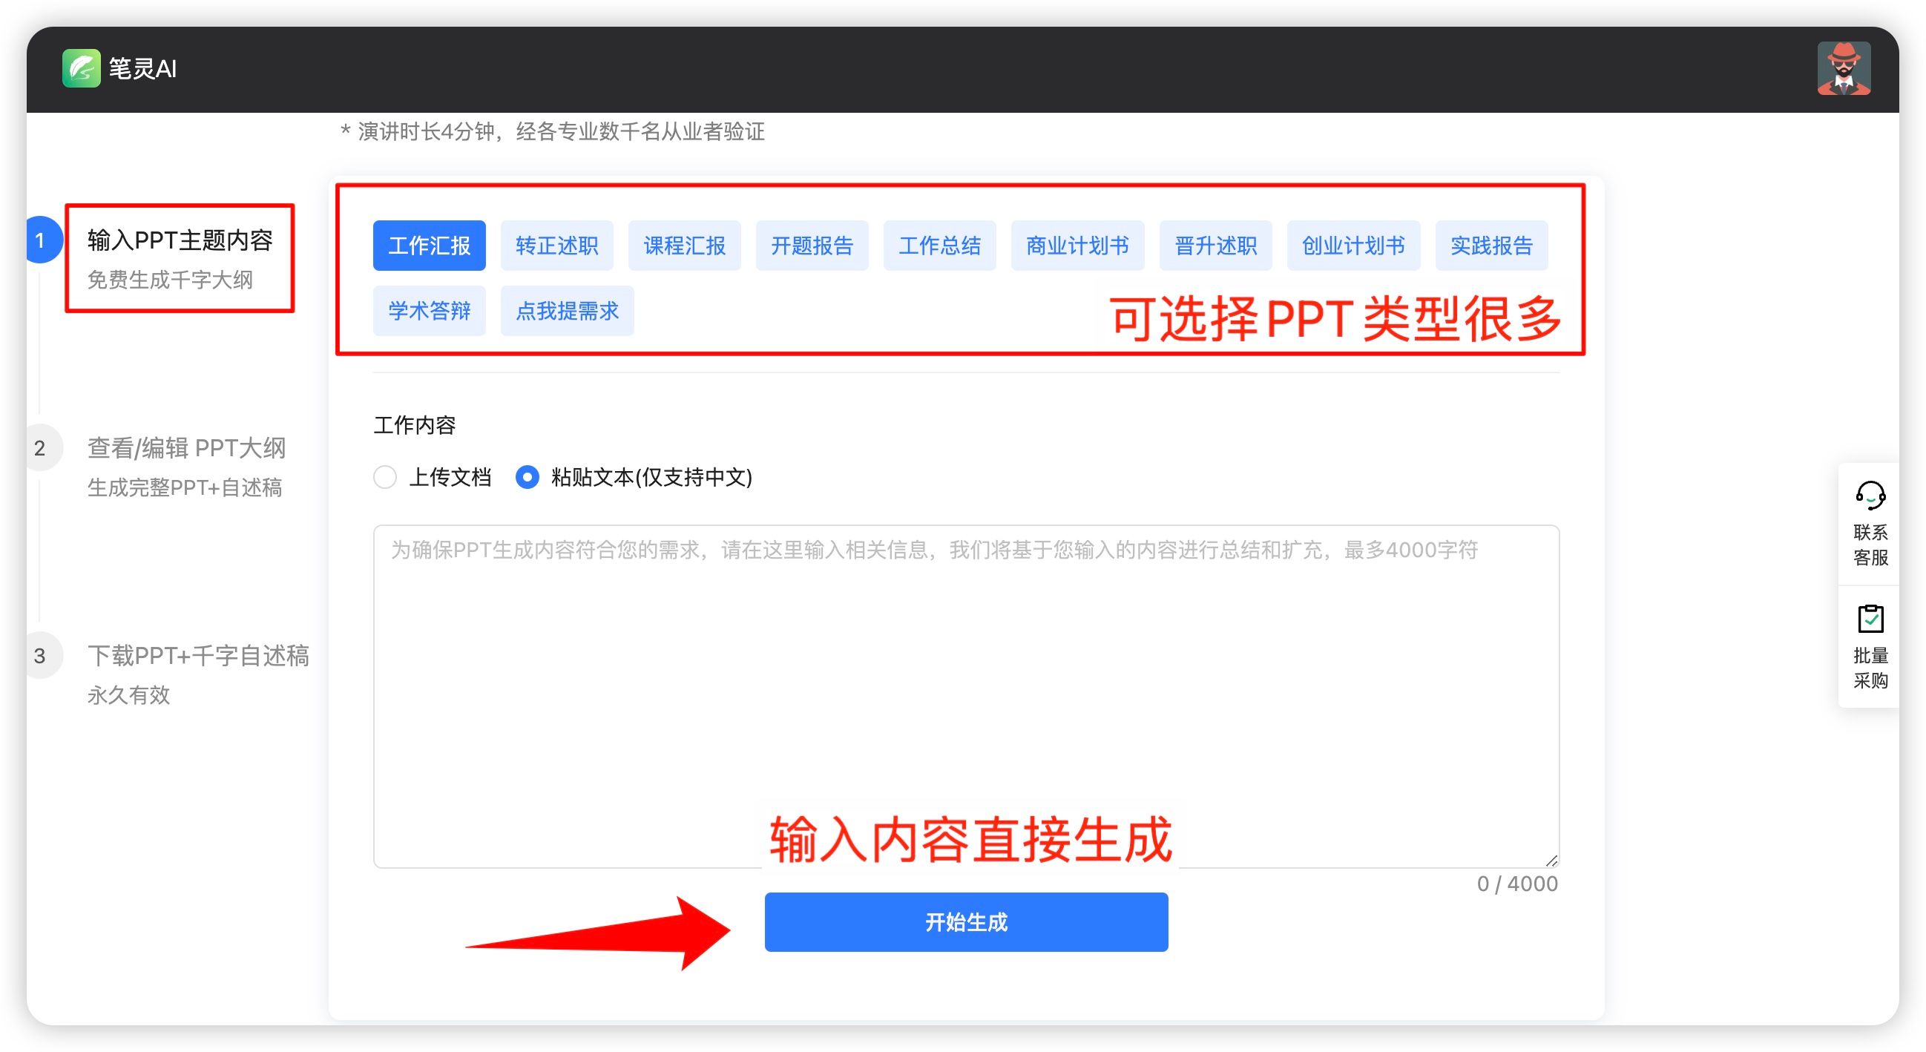Click the 永久有效 subtitle
The height and width of the screenshot is (1052, 1926).
click(x=128, y=695)
